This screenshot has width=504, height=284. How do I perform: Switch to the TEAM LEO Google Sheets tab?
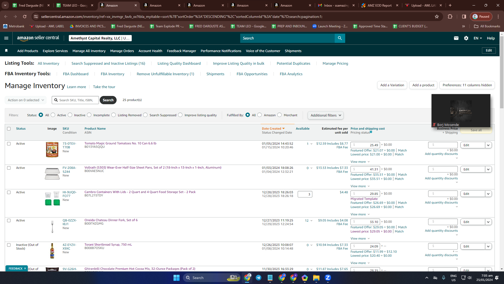(x=75, y=5)
